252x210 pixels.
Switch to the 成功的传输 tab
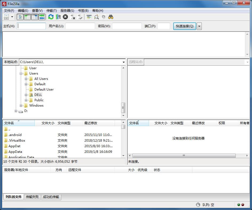pos(51,197)
